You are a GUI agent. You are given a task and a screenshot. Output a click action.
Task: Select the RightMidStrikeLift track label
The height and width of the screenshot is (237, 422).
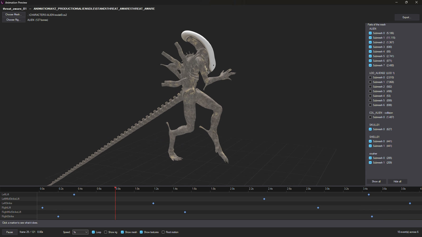pos(11,212)
